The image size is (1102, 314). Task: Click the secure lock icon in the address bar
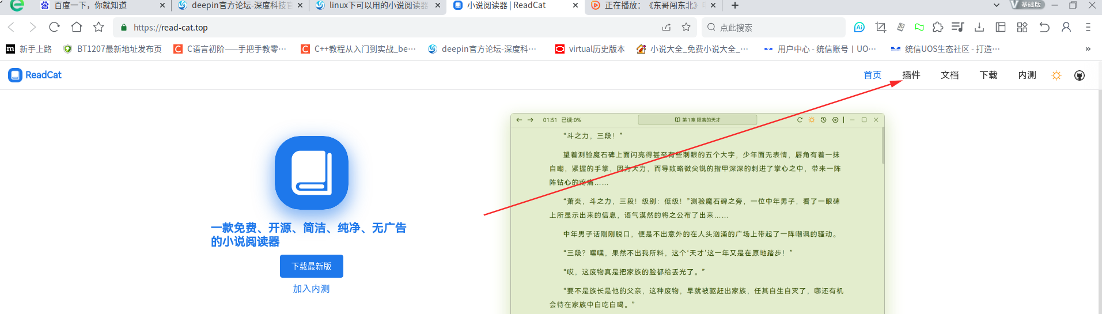(123, 27)
